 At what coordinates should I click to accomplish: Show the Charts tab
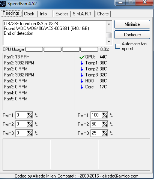(x=103, y=14)
